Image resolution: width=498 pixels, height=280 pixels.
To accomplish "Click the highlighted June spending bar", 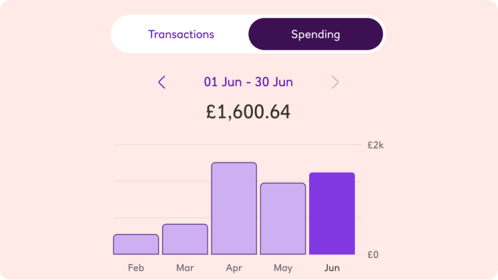I will point(332,214).
